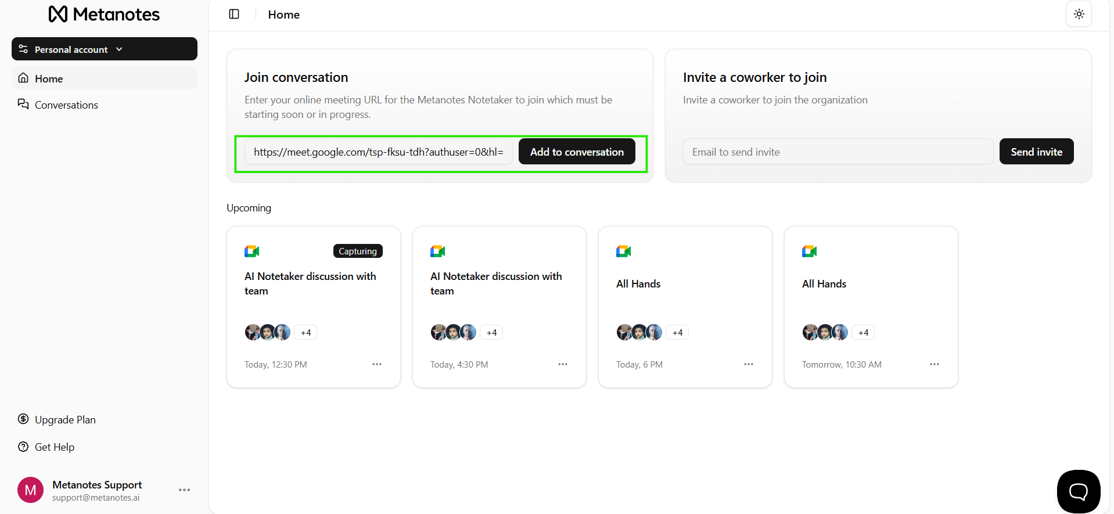Image resolution: width=1114 pixels, height=514 pixels.
Task: Open Get Help in the sidebar
Action: (46, 447)
